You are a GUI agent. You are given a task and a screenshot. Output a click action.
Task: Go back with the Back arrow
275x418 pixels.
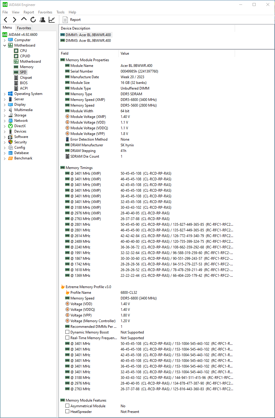click(6, 20)
